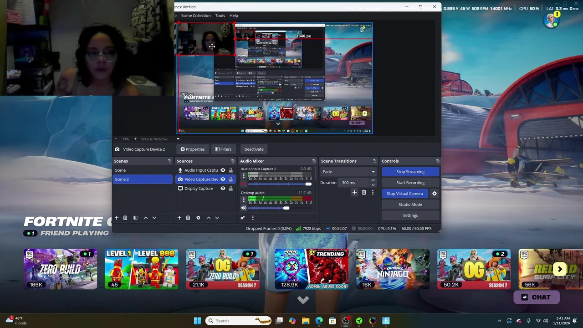This screenshot has width=583, height=328.
Task: Open source Properties button
Action: coord(193,149)
